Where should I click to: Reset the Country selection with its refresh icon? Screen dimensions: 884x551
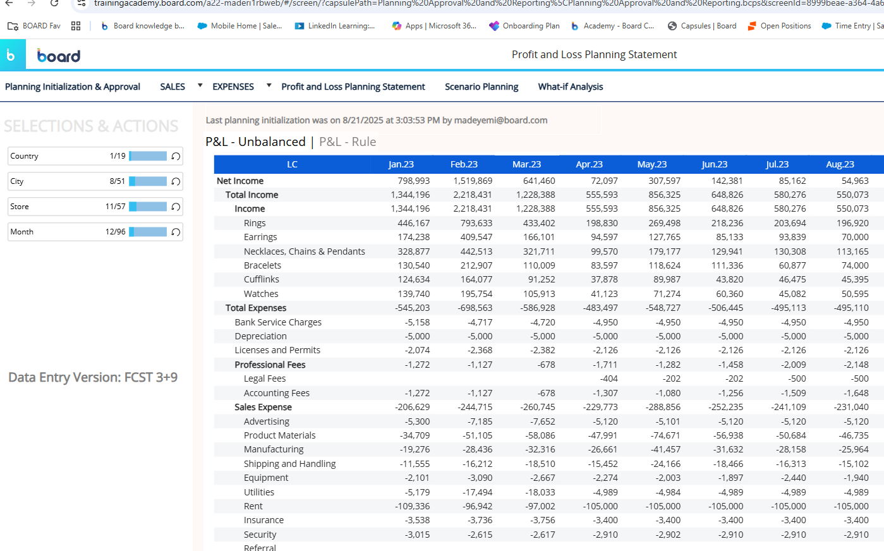[176, 156]
